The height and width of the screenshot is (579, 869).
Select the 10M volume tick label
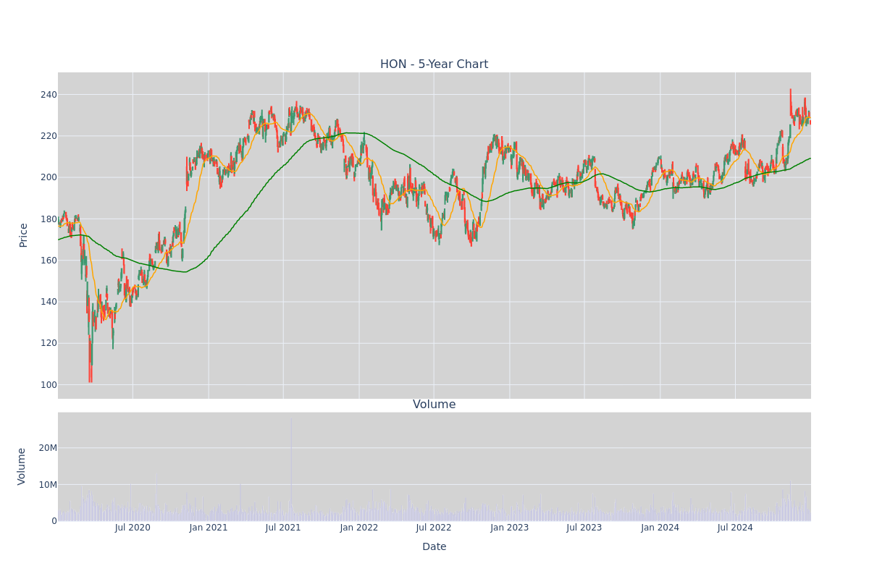[48, 484]
